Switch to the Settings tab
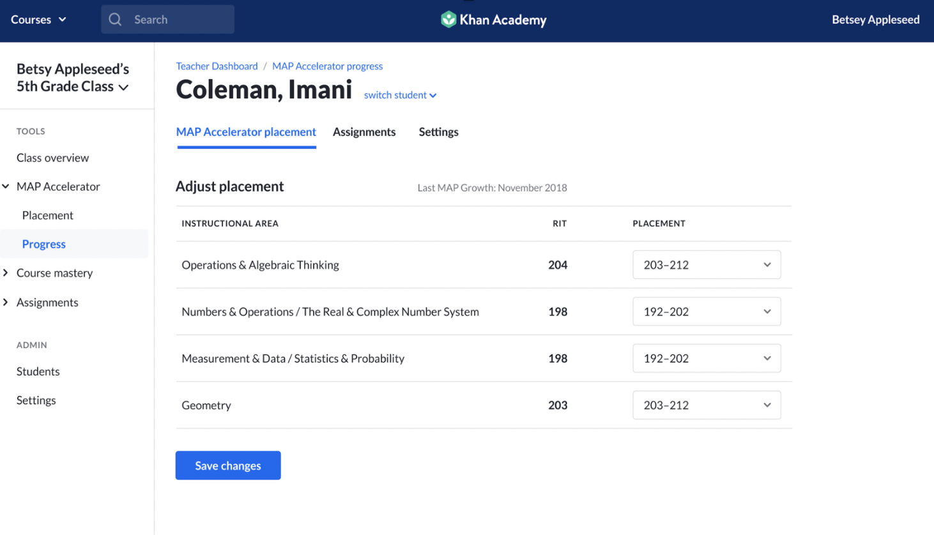934x535 pixels. (438, 132)
